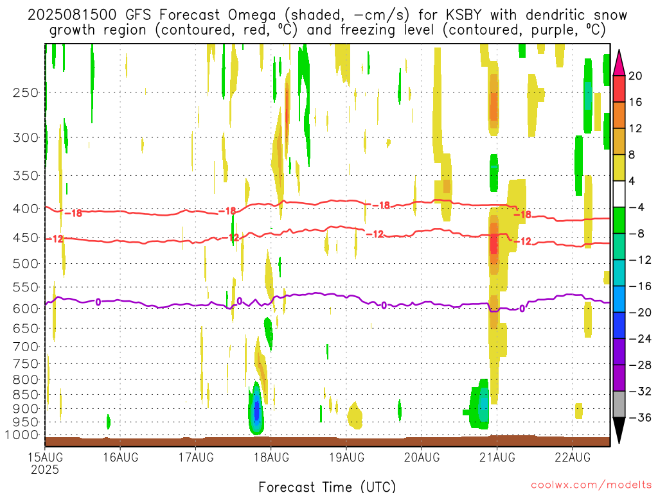Select the 350 pressure level label

[26, 175]
